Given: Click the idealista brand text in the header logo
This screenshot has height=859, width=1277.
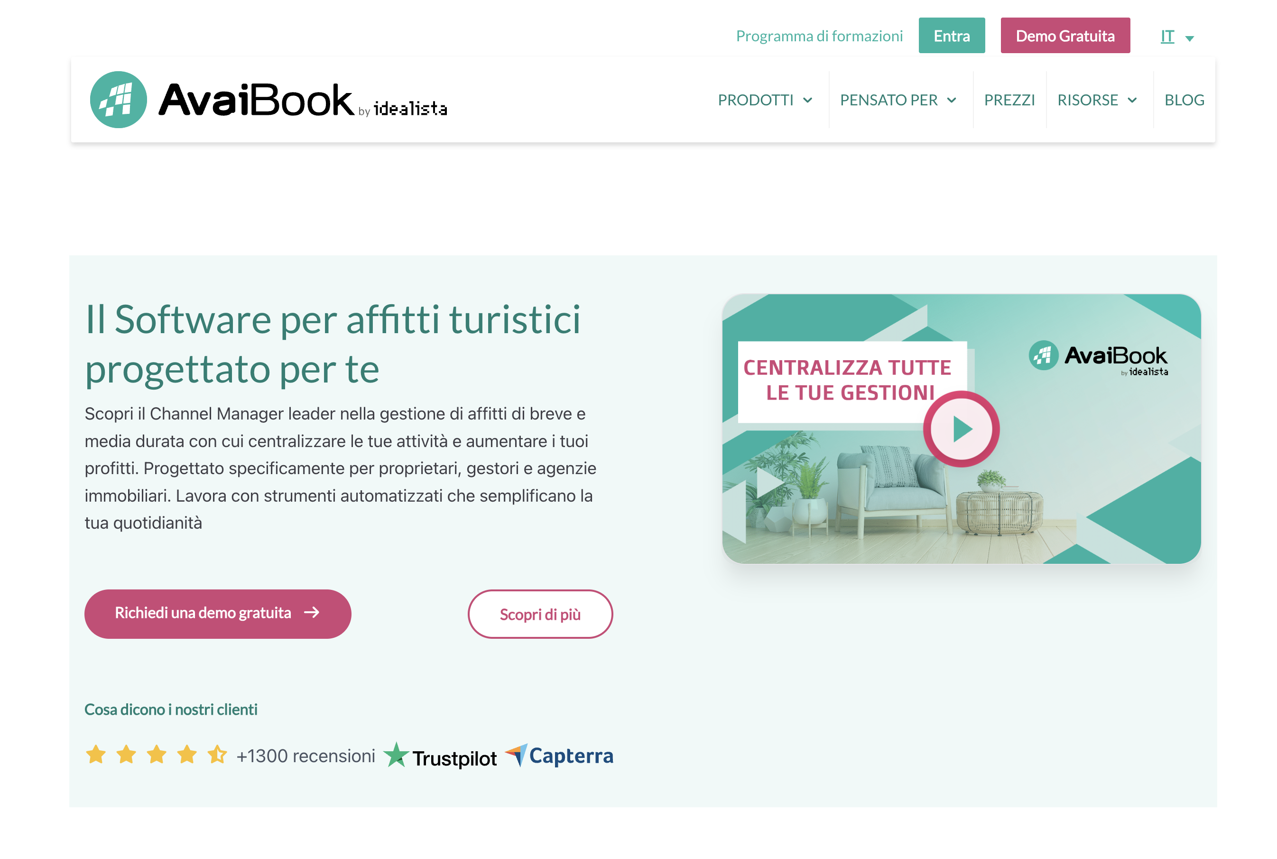Looking at the screenshot, I should [x=410, y=109].
